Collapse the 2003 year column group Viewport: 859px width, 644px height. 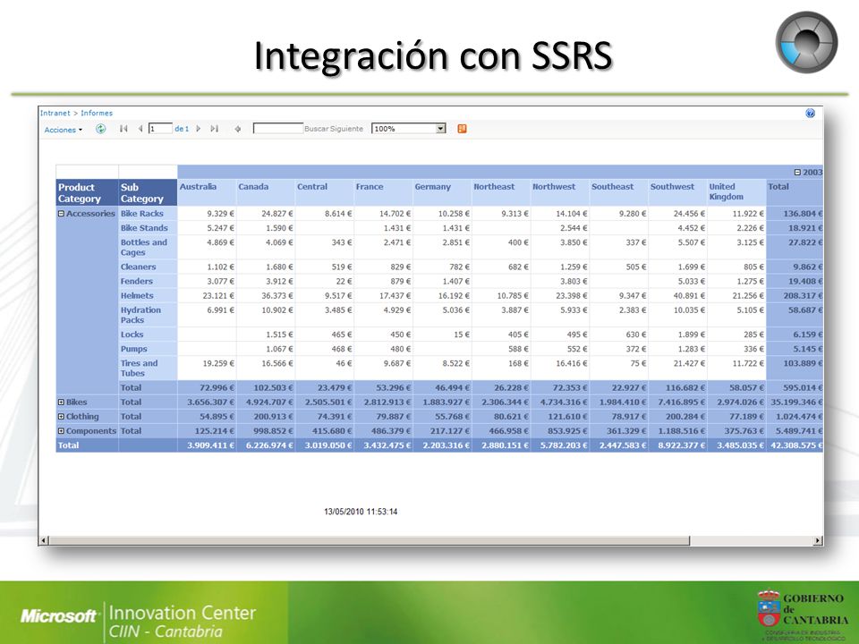coord(797,172)
